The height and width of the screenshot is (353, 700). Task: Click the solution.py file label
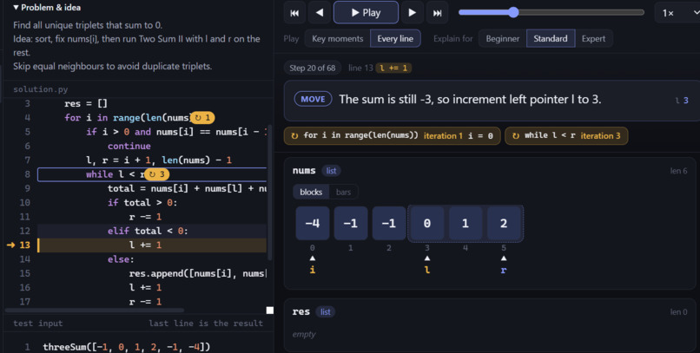pyautogui.click(x=41, y=89)
